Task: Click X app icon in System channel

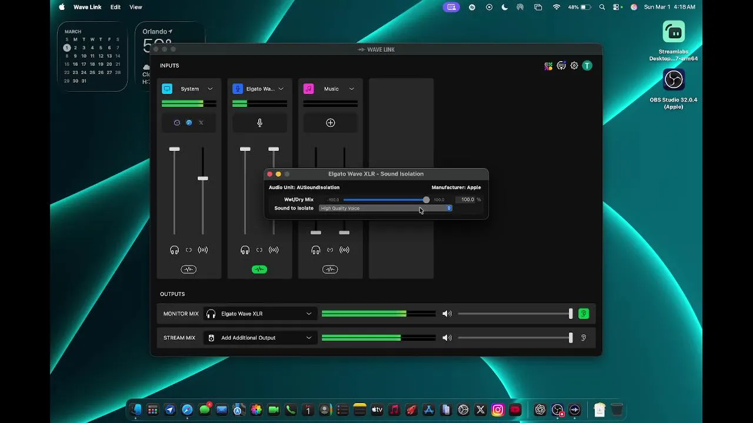Action: [x=201, y=123]
